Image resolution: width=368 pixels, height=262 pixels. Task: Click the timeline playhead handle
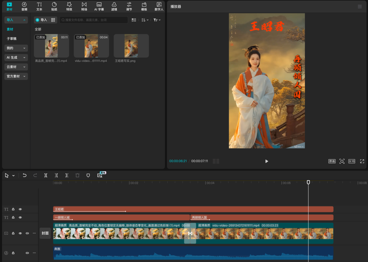(x=308, y=182)
